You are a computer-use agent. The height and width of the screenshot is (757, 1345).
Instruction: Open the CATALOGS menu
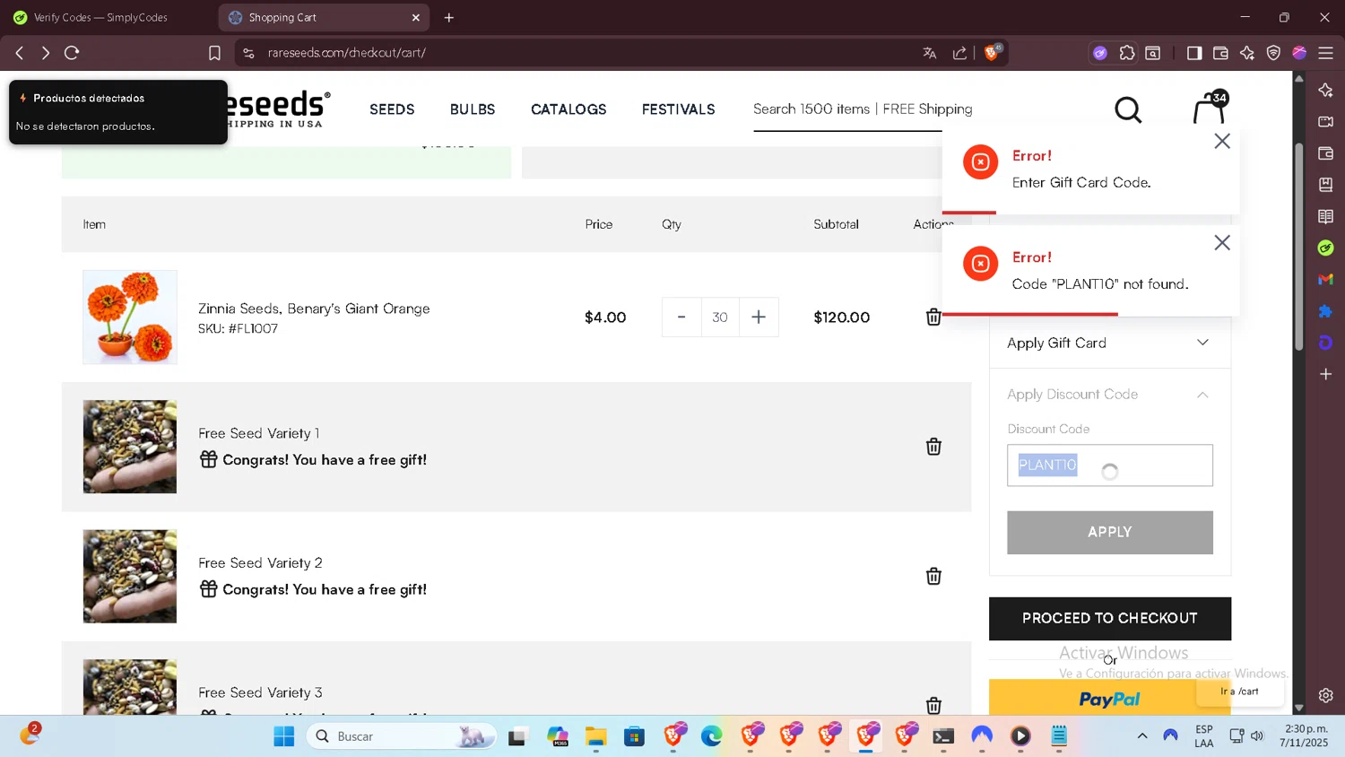[568, 109]
